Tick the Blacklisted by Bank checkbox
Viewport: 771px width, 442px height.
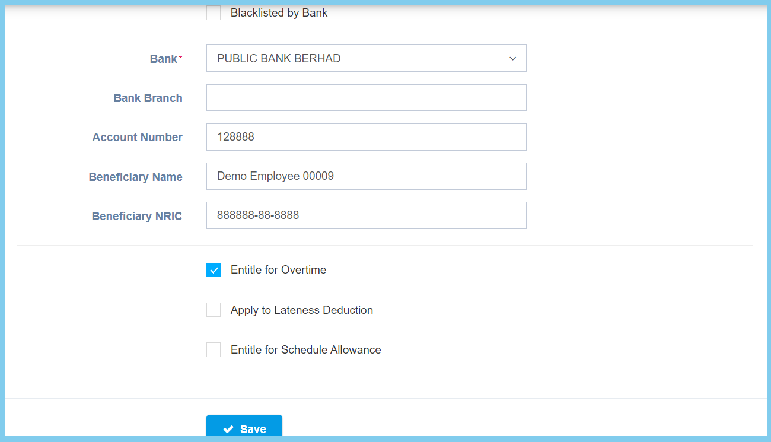(214, 13)
